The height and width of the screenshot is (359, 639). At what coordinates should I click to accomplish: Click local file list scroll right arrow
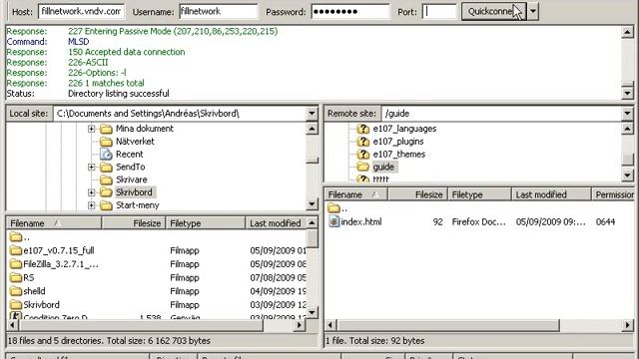(x=300, y=325)
